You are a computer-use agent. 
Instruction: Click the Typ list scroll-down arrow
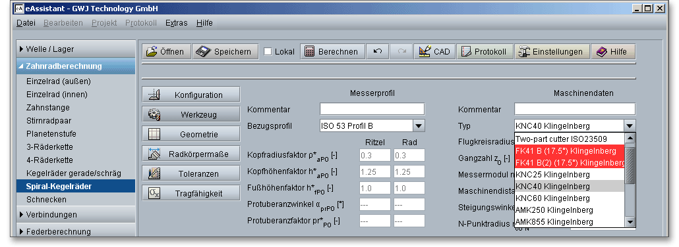coord(630,222)
